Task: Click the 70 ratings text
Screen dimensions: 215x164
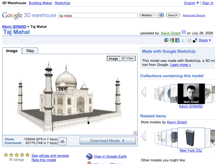Action: (x=16, y=160)
